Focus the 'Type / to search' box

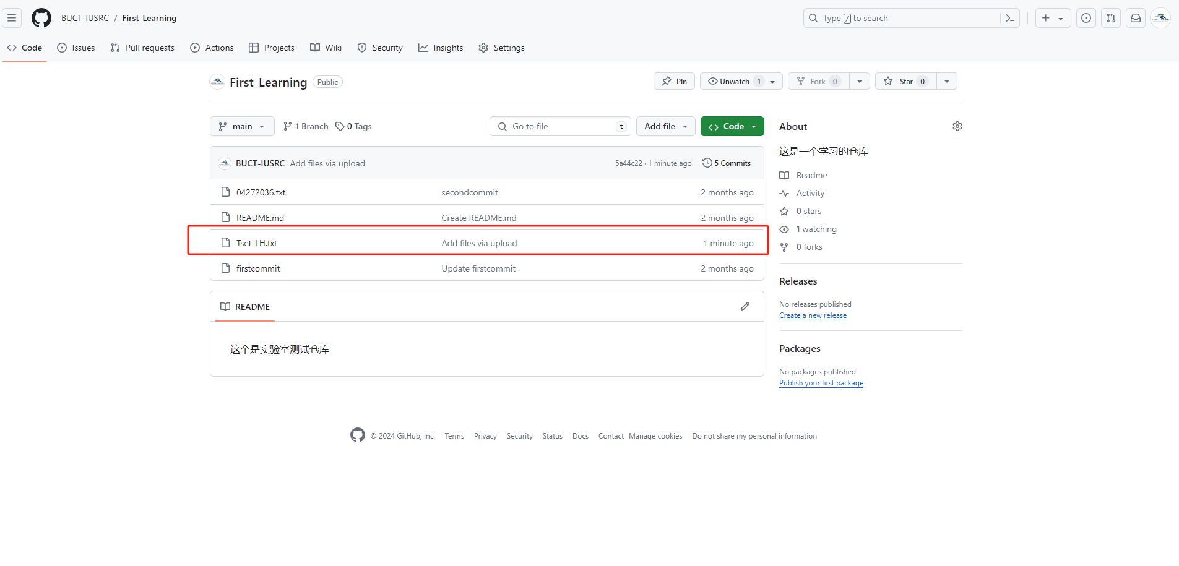pos(911,18)
